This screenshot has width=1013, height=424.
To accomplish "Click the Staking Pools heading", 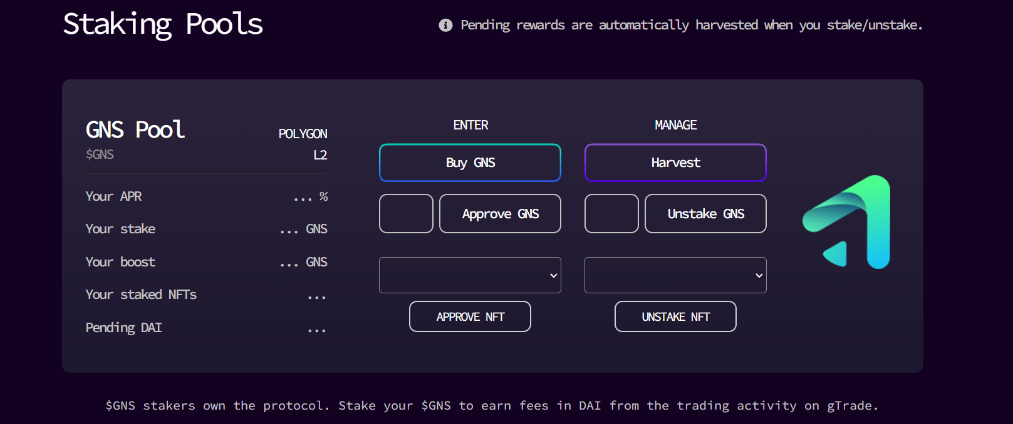I will (163, 25).
